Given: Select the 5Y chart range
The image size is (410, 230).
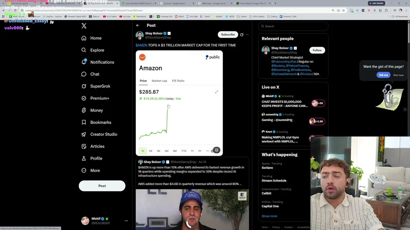Looking at the screenshot, I should [x=200, y=151].
